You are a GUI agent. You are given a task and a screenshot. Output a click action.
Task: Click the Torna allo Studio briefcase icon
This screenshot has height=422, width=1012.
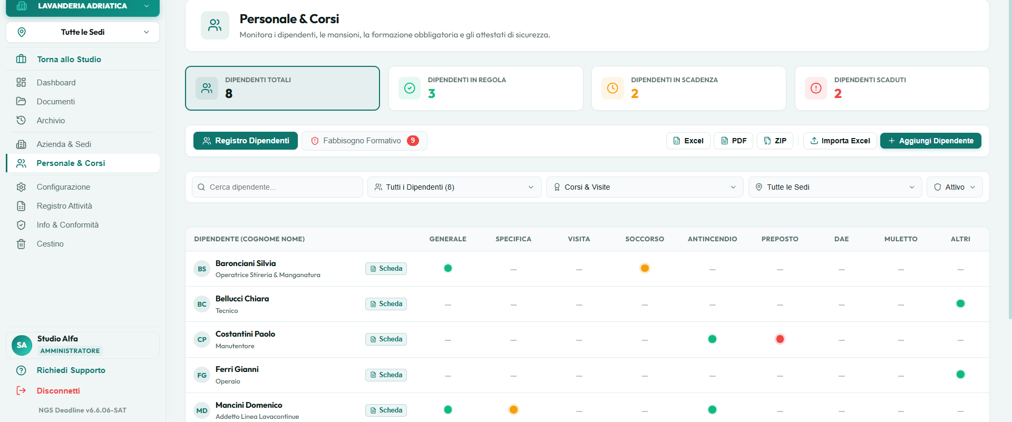pyautogui.click(x=21, y=59)
